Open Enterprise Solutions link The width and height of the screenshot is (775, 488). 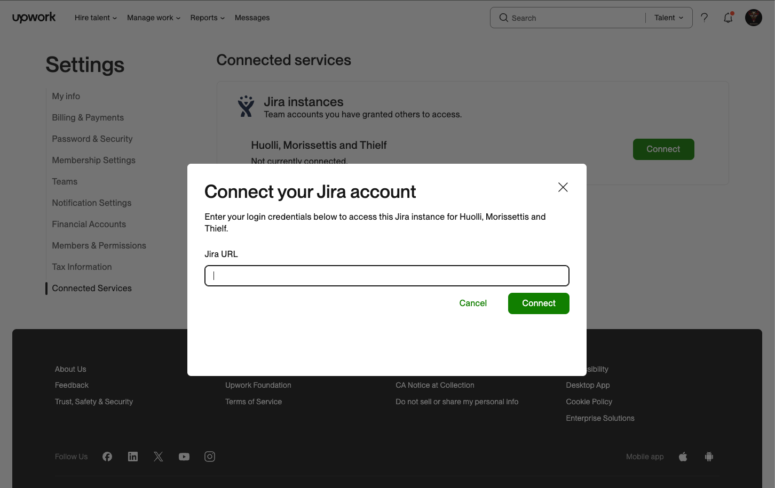tap(600, 418)
